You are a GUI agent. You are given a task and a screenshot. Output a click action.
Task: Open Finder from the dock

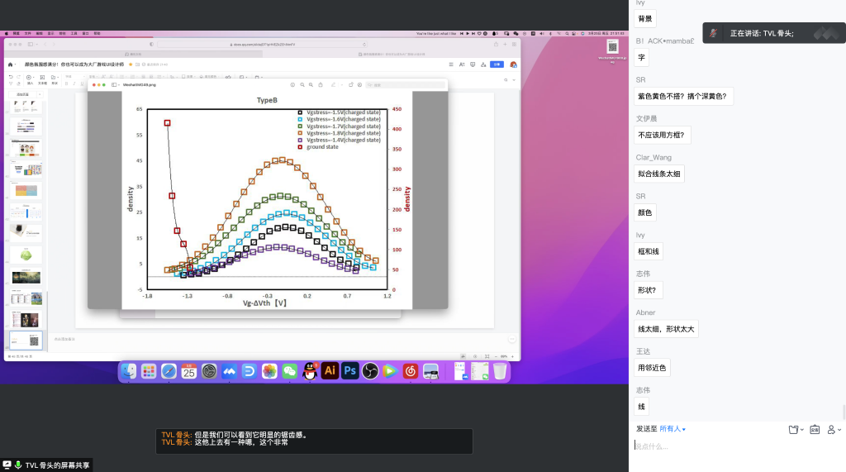[x=128, y=371]
